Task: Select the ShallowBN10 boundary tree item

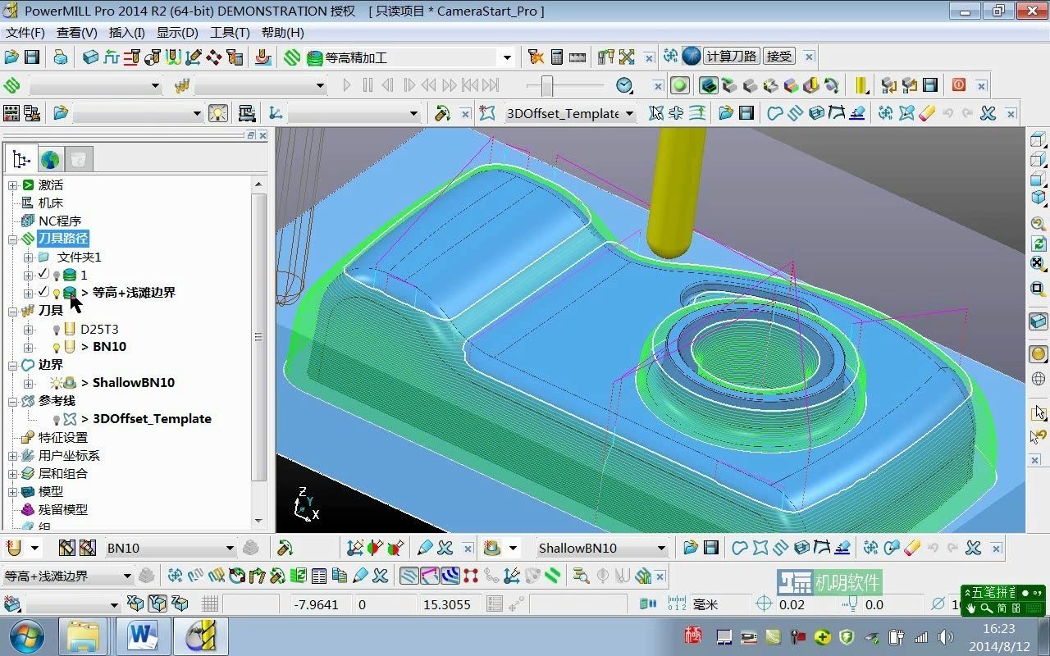Action: [x=133, y=382]
